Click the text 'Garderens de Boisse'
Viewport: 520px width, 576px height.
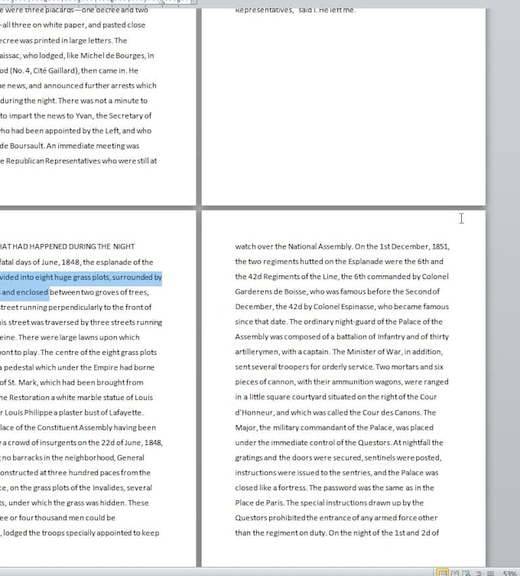[270, 291]
